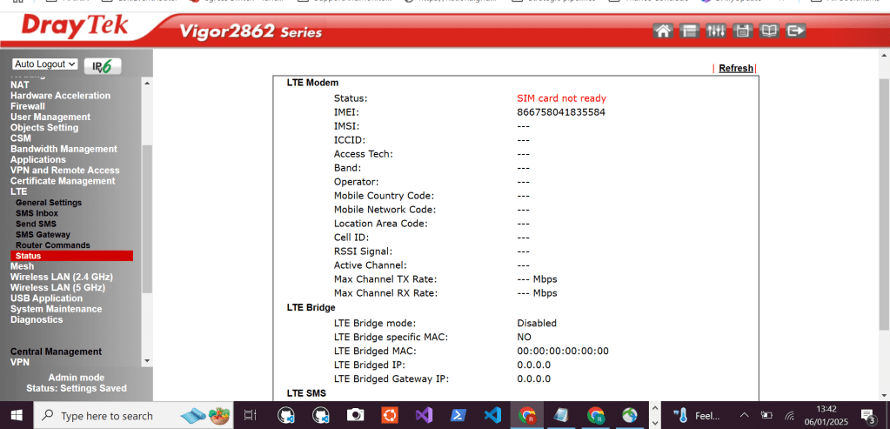This screenshot has width=890, height=429.
Task: Click the Refresh link
Action: click(x=736, y=68)
